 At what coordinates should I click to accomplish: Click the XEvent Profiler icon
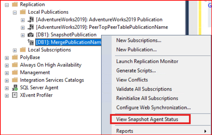[x=15, y=95]
